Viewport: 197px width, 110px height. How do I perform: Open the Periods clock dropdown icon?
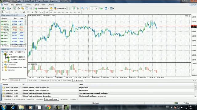[x=107, y=8]
